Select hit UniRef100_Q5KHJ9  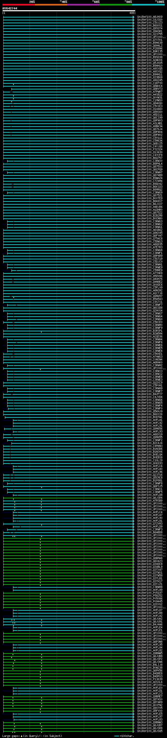(150, 411)
